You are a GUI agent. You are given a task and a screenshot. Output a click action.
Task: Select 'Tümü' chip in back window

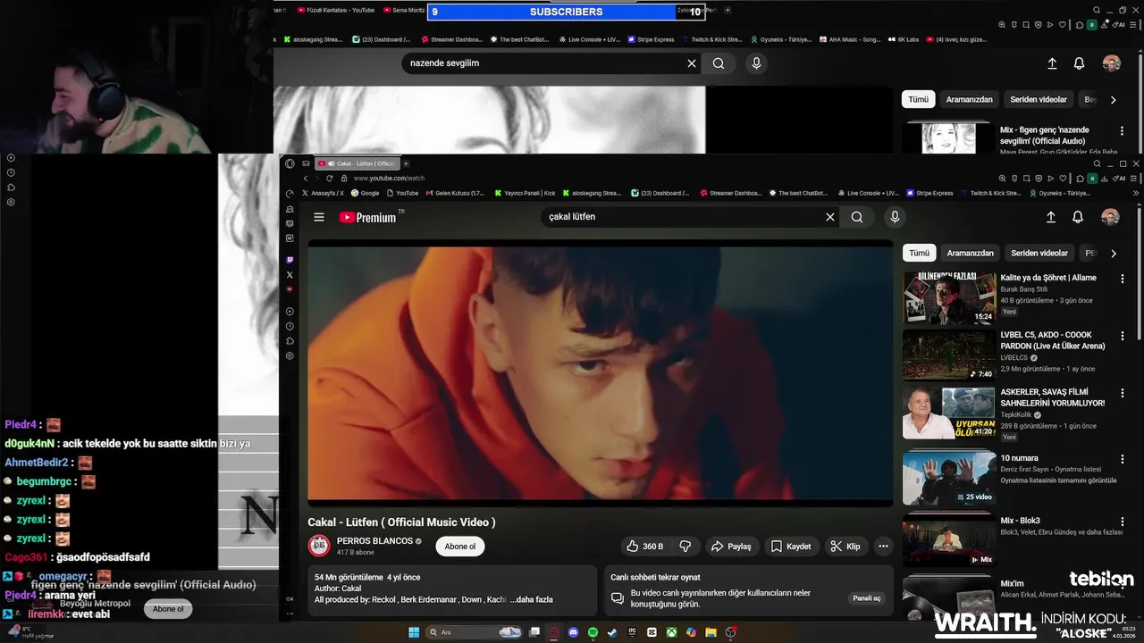[919, 99]
